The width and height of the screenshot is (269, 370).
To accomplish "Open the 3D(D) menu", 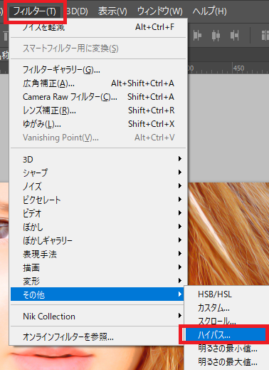I will [x=78, y=11].
